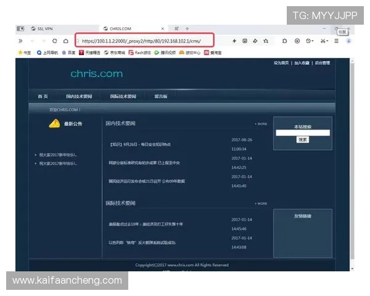Click the sidebar panel icon left of SSL VPN tab
Viewport: 370px width, 296px height.
[20, 29]
